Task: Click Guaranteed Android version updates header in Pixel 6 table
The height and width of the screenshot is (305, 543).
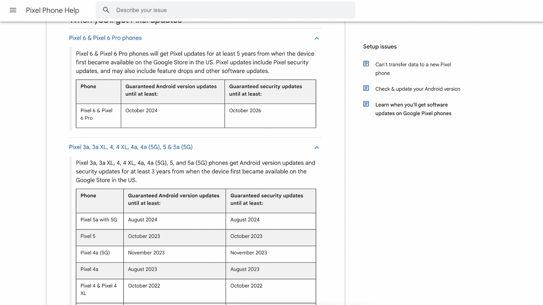Action: 173,92
